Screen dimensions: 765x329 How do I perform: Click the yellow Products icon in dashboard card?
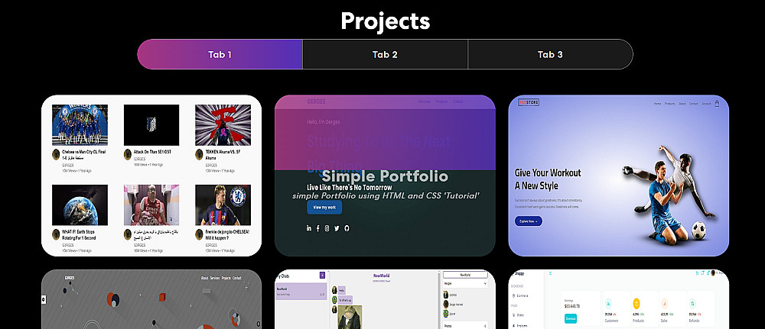click(x=636, y=304)
